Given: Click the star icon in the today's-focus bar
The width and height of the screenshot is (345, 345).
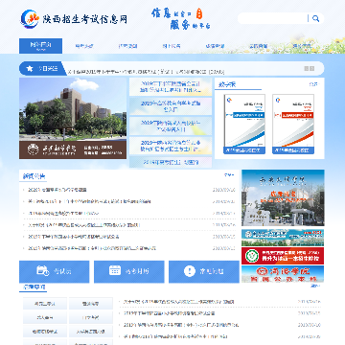Looking at the screenshot, I should point(30,68).
